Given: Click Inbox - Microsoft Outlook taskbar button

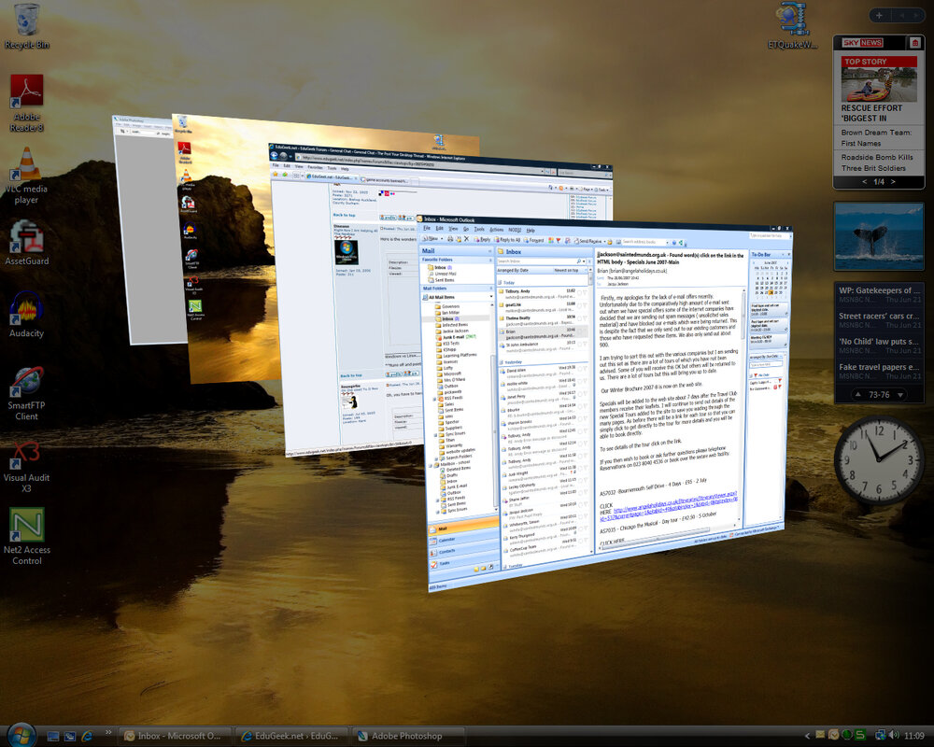Looking at the screenshot, I should (x=173, y=736).
